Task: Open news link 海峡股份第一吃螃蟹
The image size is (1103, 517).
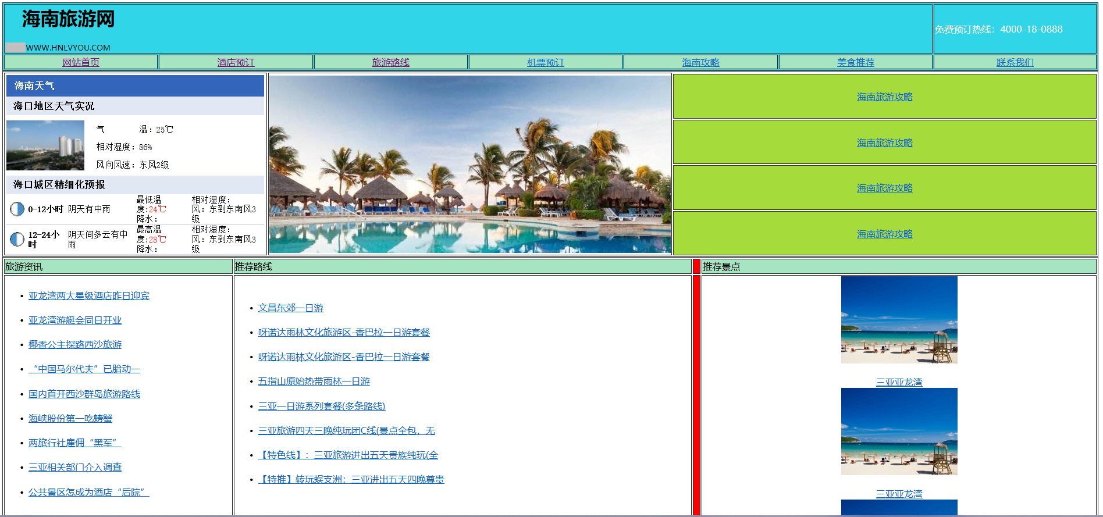Action: tap(70, 418)
